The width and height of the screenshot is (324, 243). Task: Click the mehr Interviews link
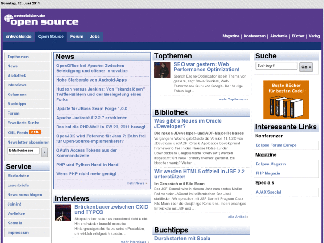135,242
